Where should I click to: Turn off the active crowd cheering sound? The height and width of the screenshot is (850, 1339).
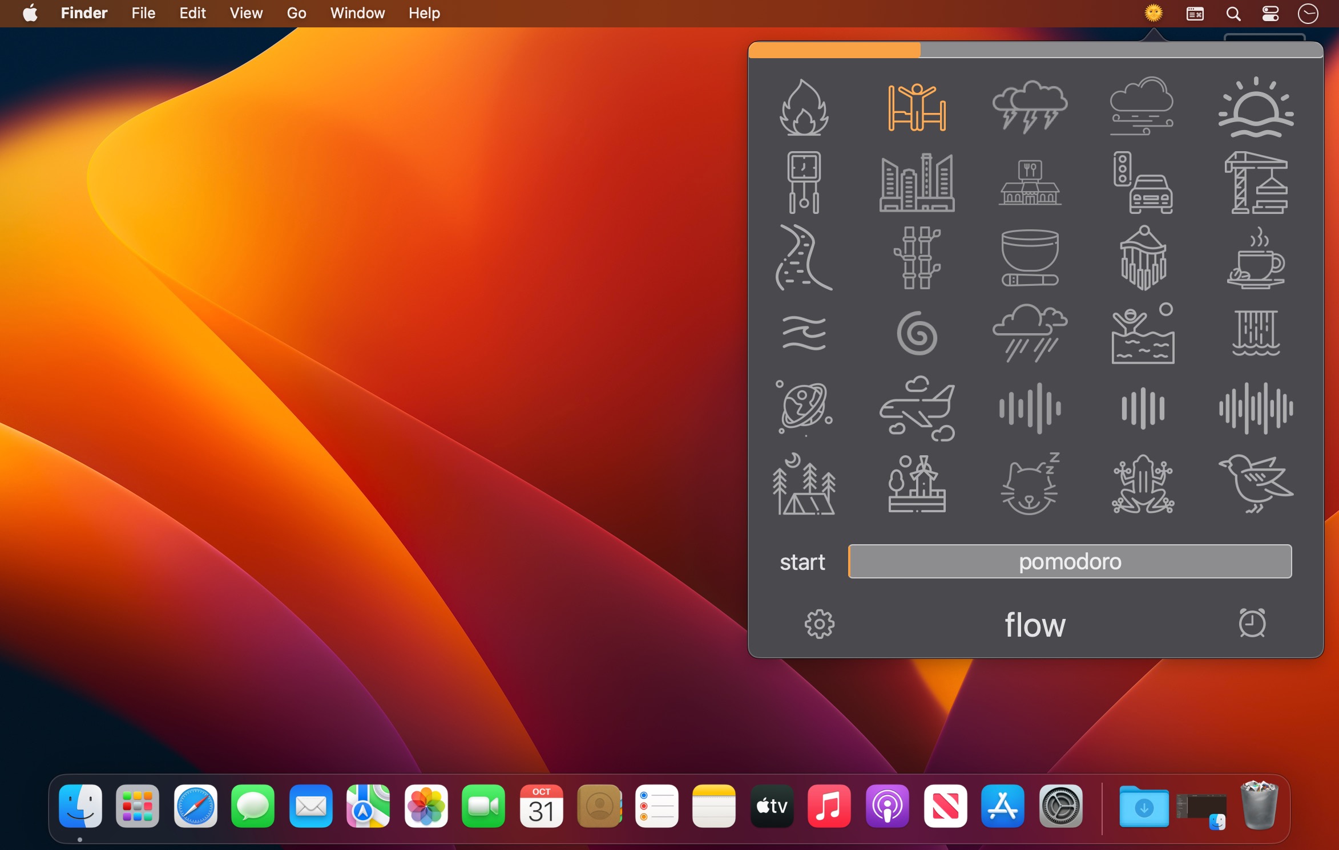(x=917, y=107)
